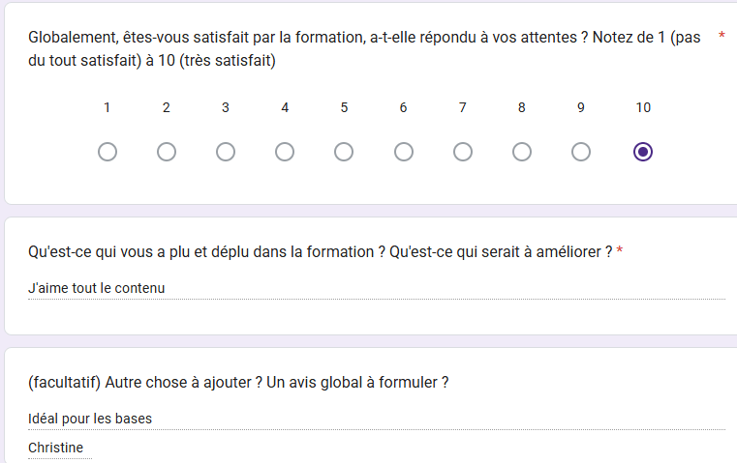Select the rating 7 radio button
Screen dimensions: 737x463
[x=463, y=152]
